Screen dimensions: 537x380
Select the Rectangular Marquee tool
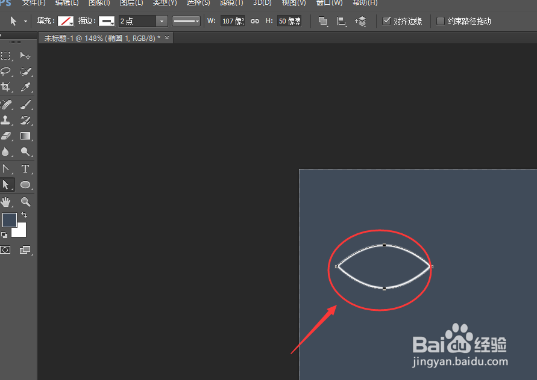[5, 55]
